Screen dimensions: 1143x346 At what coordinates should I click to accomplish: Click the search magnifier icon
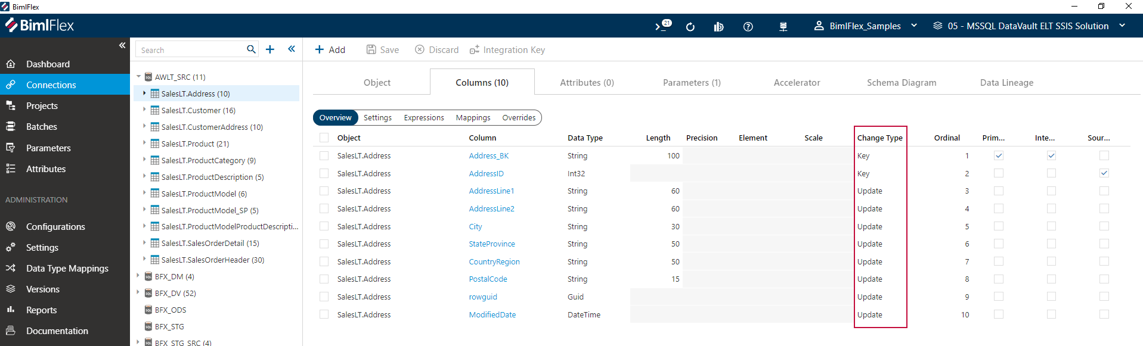tap(251, 49)
